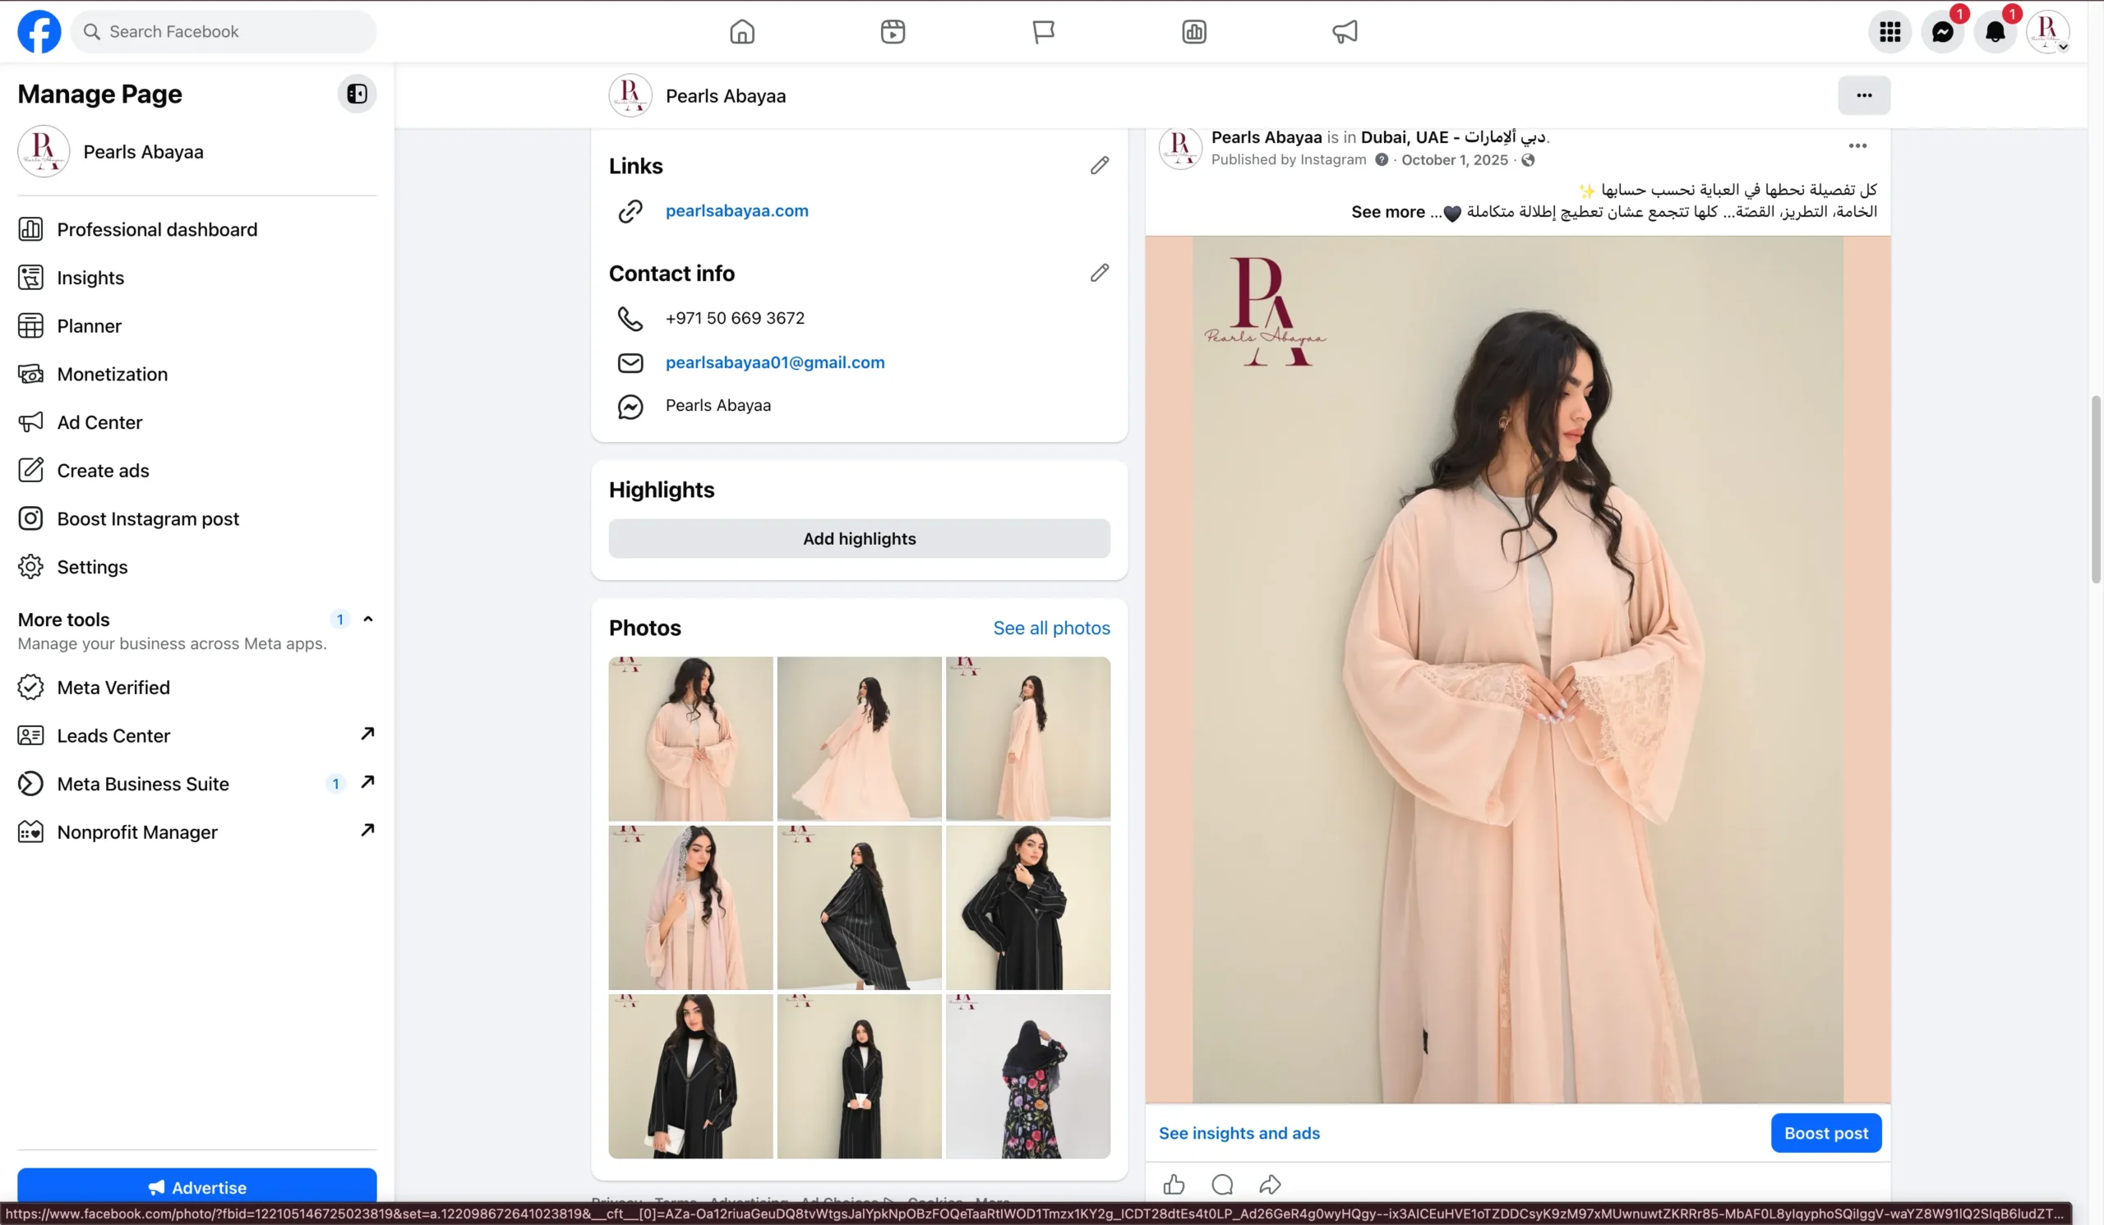Select Create ads in sidebar
Image resolution: width=2104 pixels, height=1225 pixels.
[x=197, y=471]
